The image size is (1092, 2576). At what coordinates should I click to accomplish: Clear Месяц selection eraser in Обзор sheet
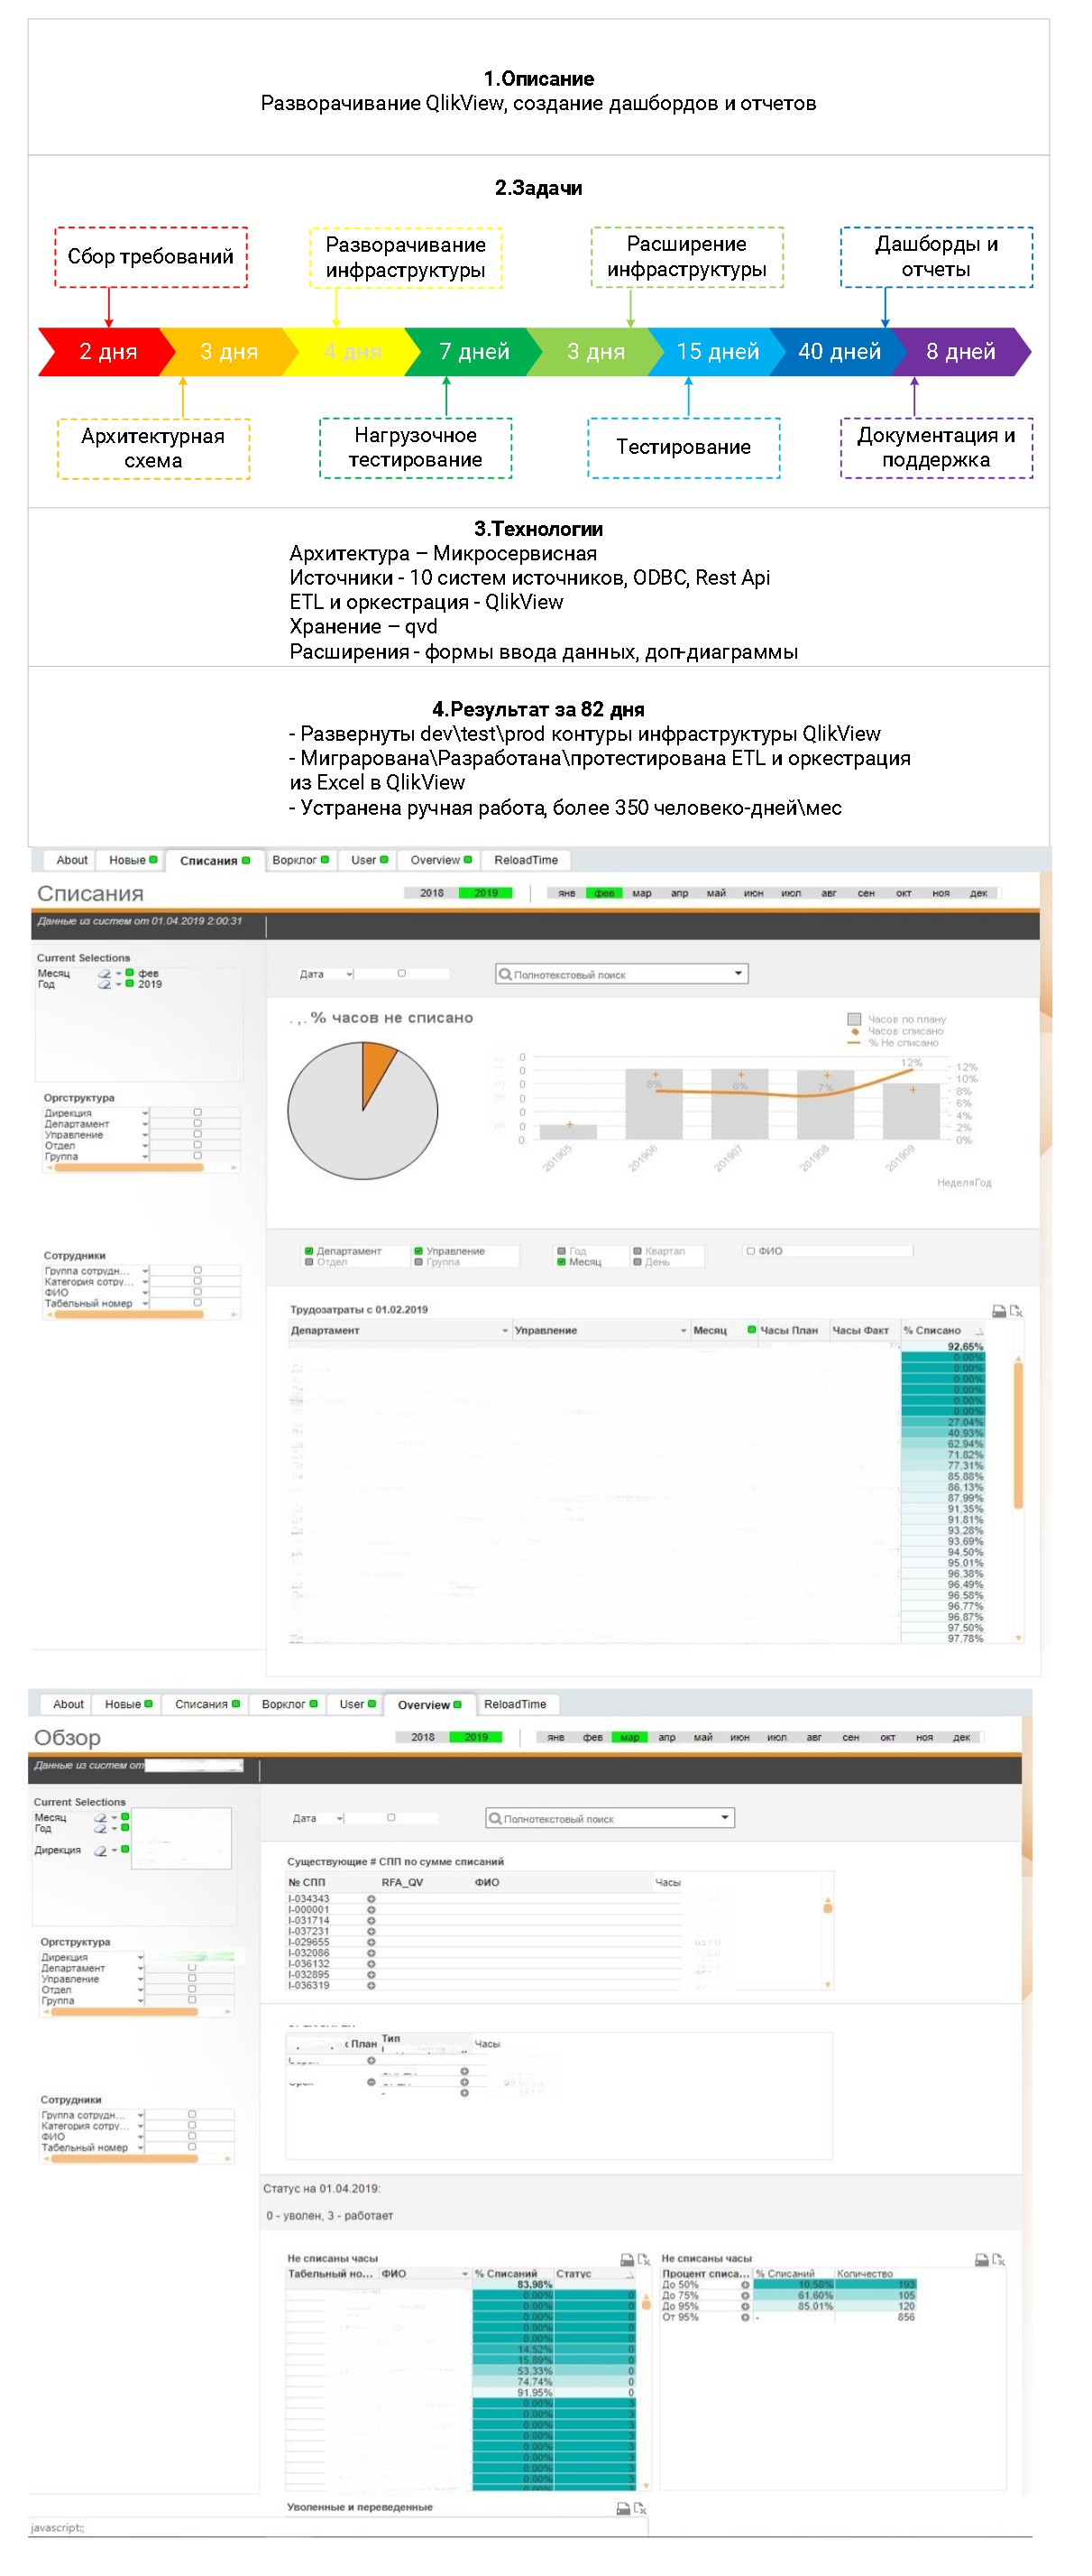click(100, 1817)
